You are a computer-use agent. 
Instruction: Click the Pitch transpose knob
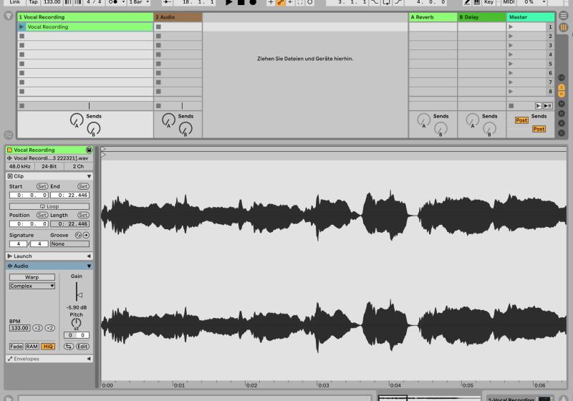tap(76, 323)
